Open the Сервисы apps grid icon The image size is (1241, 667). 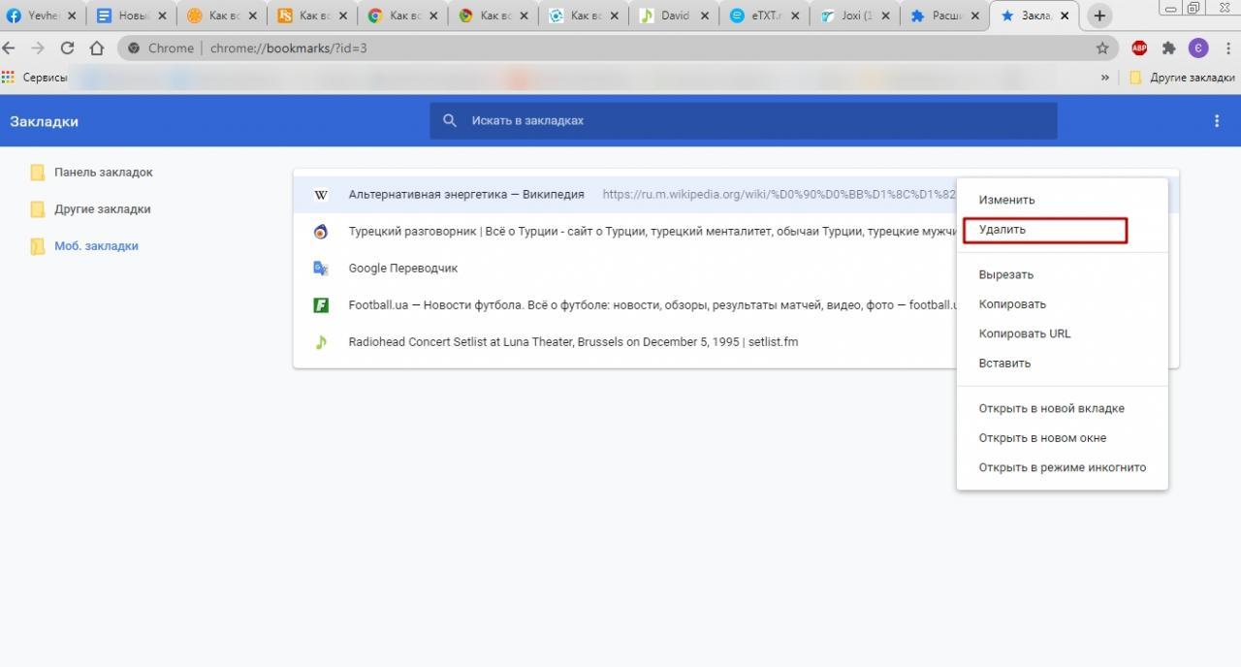tap(9, 78)
